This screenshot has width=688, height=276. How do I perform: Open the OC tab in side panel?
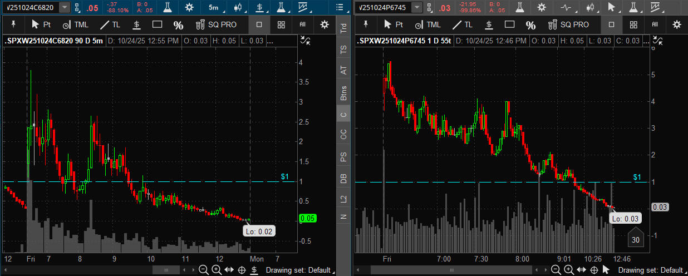point(343,134)
